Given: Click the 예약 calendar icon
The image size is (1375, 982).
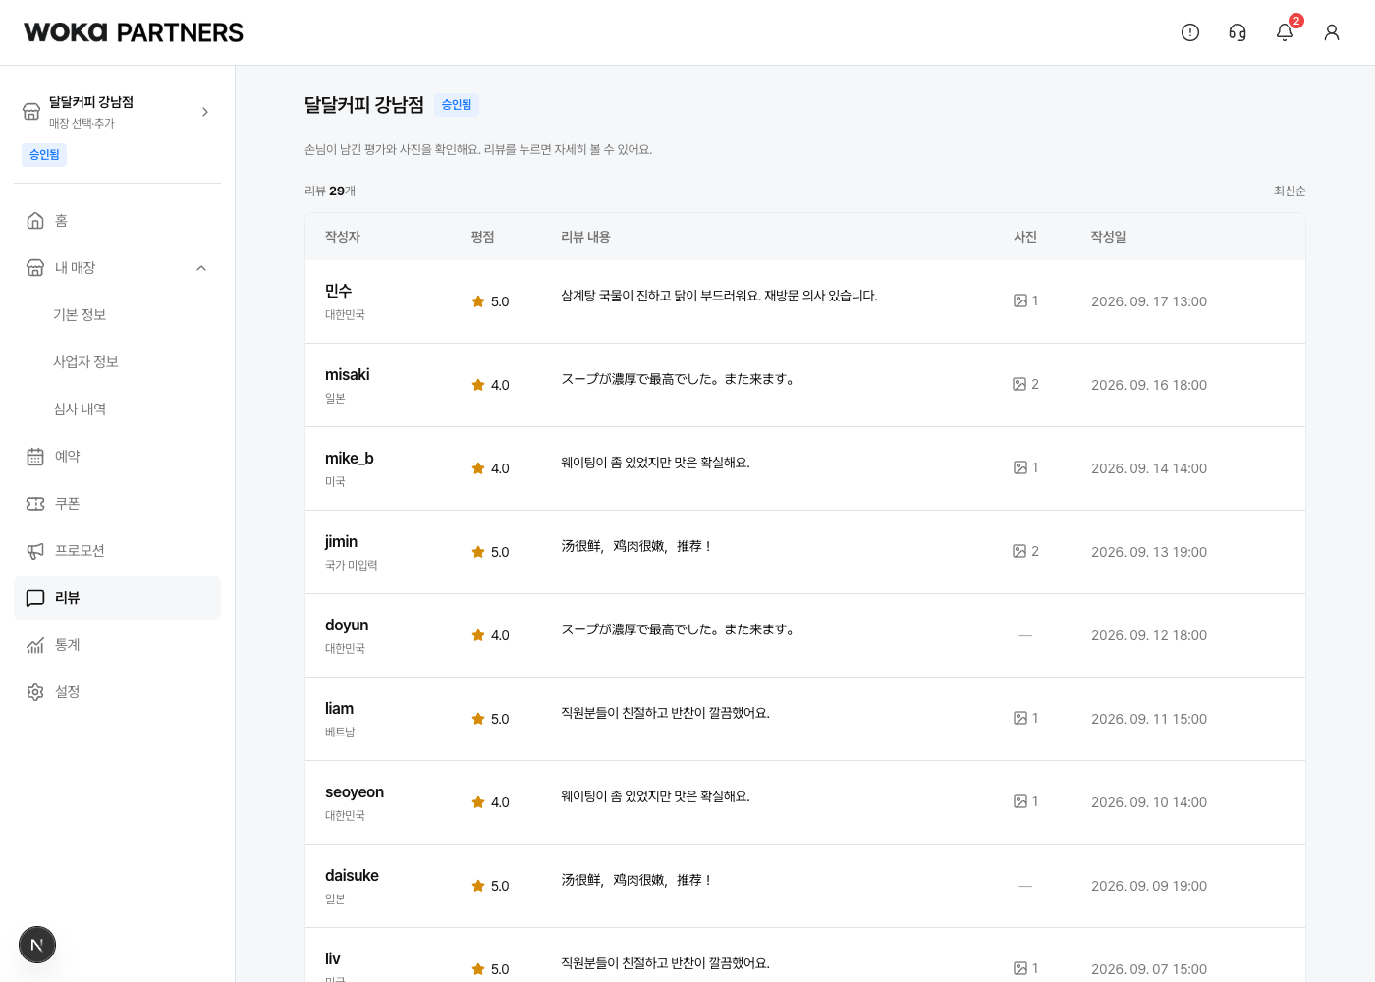Looking at the screenshot, I should (x=35, y=457).
